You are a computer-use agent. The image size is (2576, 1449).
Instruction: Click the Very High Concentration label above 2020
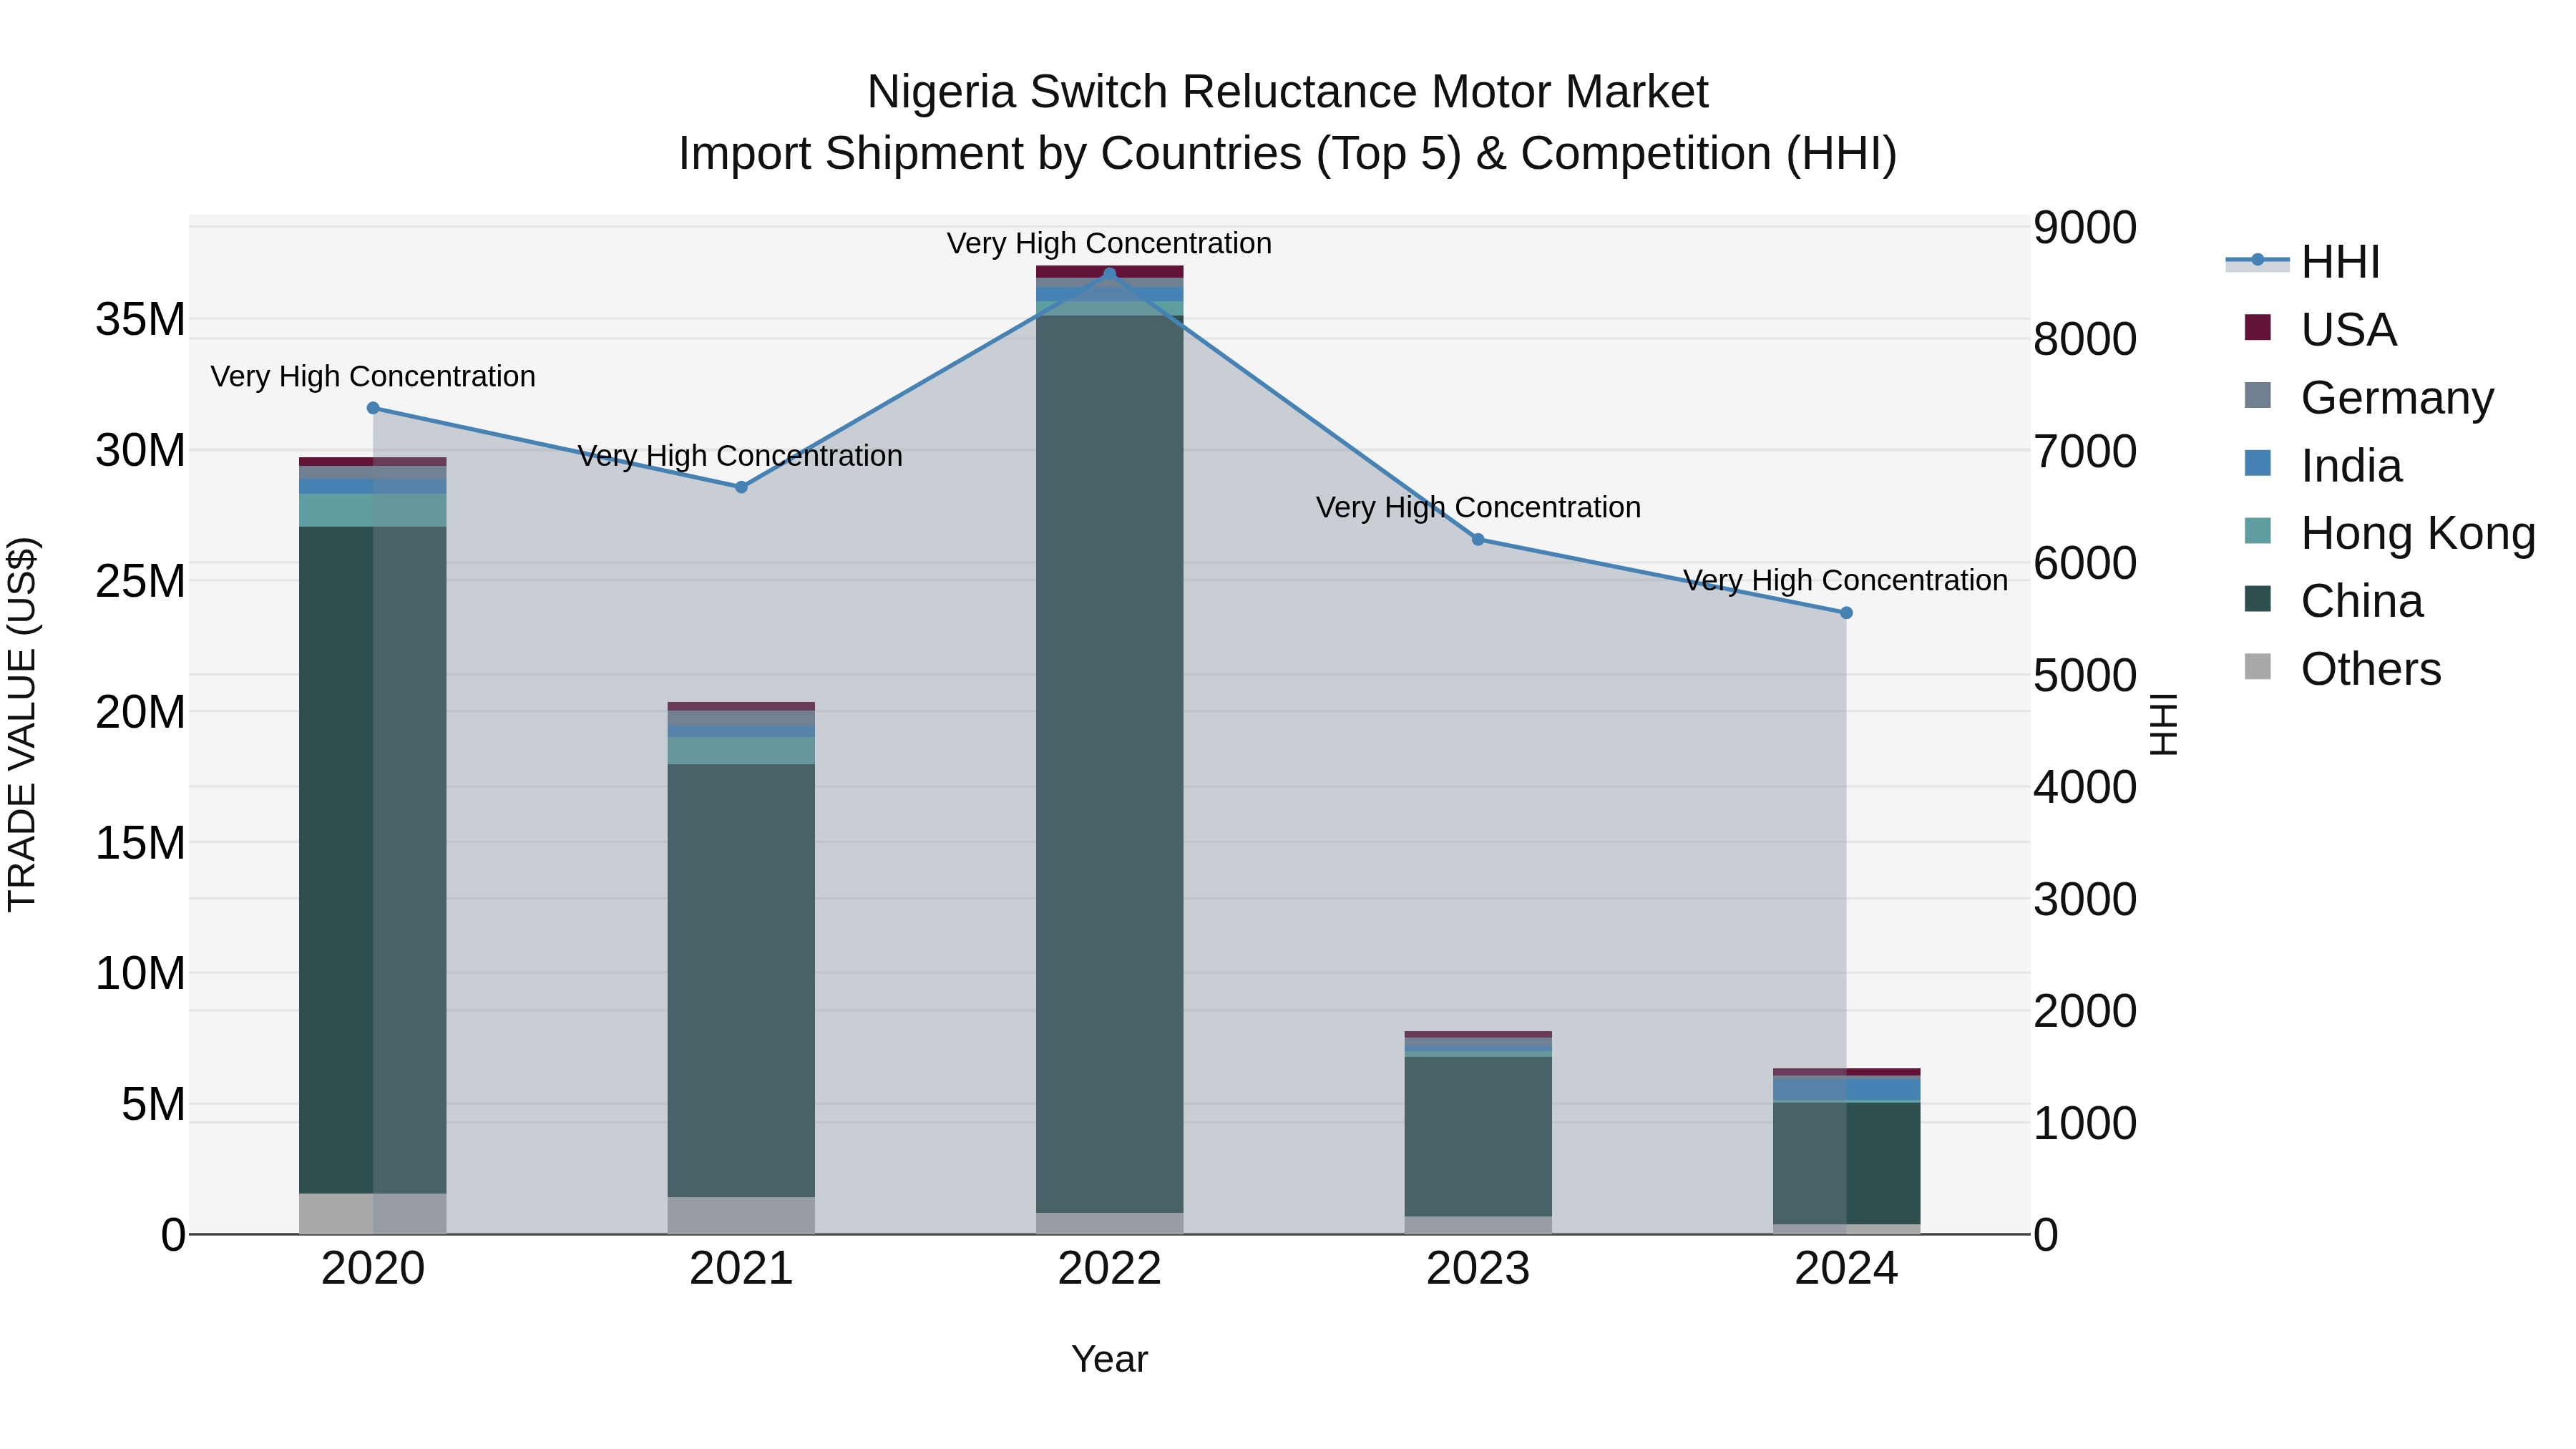coord(373,376)
